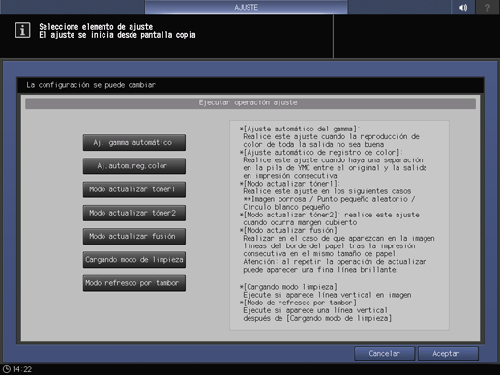This screenshot has height=375, width=500.
Task: Select Modo actualizar fusión
Action: (133, 236)
